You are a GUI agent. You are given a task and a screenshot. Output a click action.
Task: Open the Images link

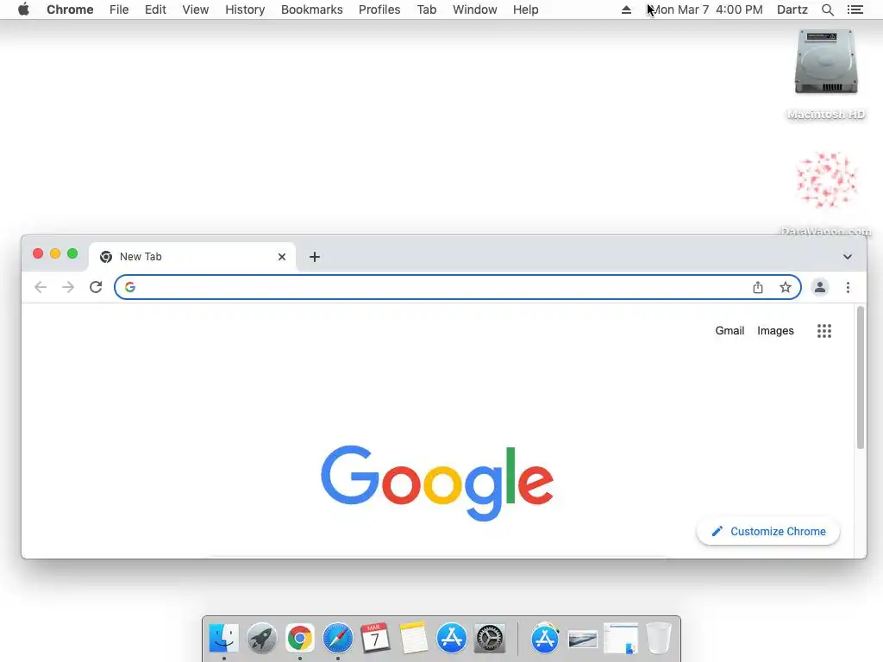tap(775, 330)
